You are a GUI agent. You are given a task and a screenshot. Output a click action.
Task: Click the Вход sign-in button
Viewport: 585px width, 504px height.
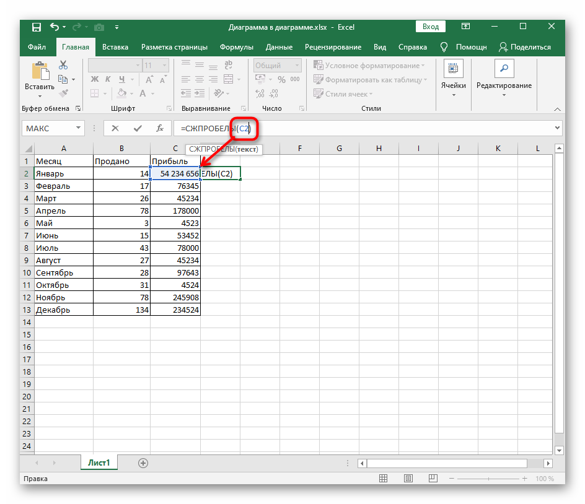click(431, 27)
